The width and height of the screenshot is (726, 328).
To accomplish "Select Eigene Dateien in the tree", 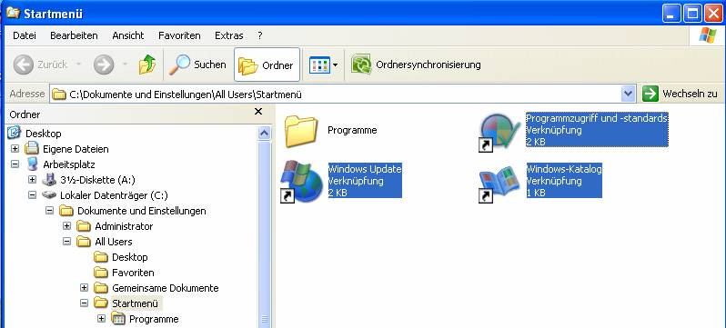I will click(76, 149).
